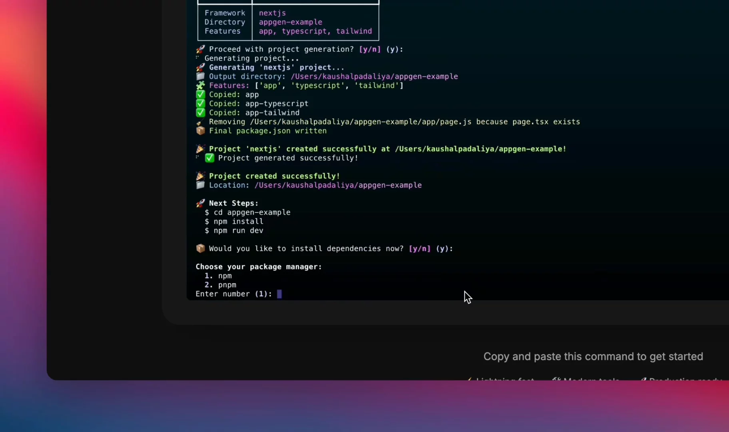Click the rocket icon on Generating nextjs project line
The width and height of the screenshot is (729, 432).
tap(201, 67)
